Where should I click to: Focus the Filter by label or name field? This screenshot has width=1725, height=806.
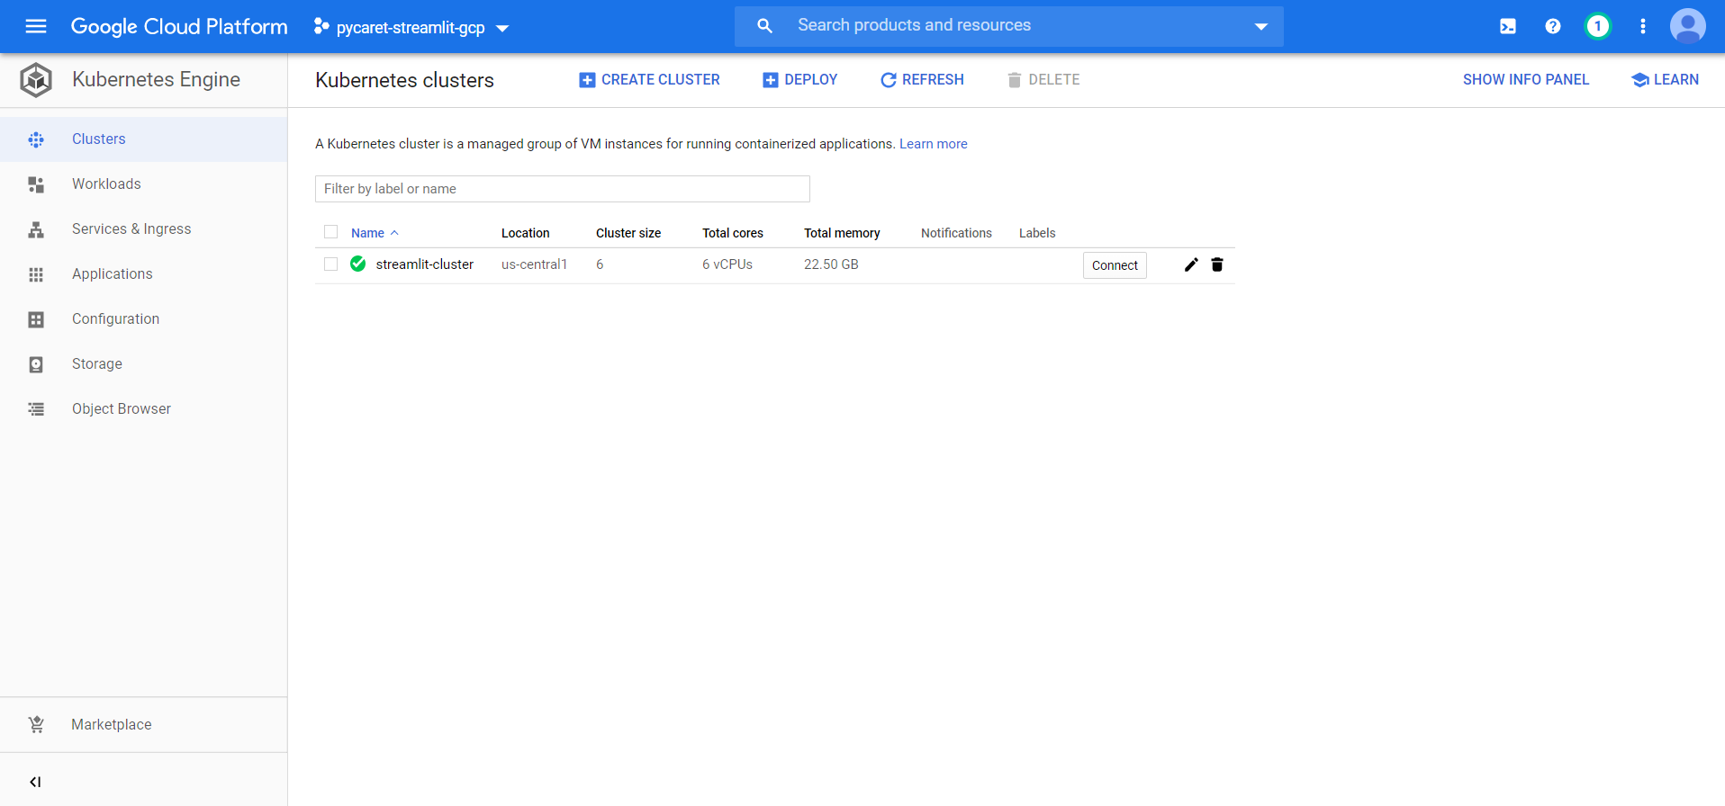(563, 189)
